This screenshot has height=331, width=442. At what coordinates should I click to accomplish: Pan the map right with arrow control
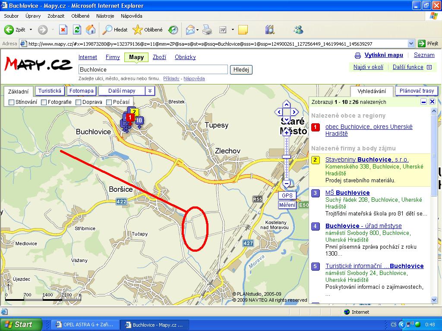click(x=295, y=112)
